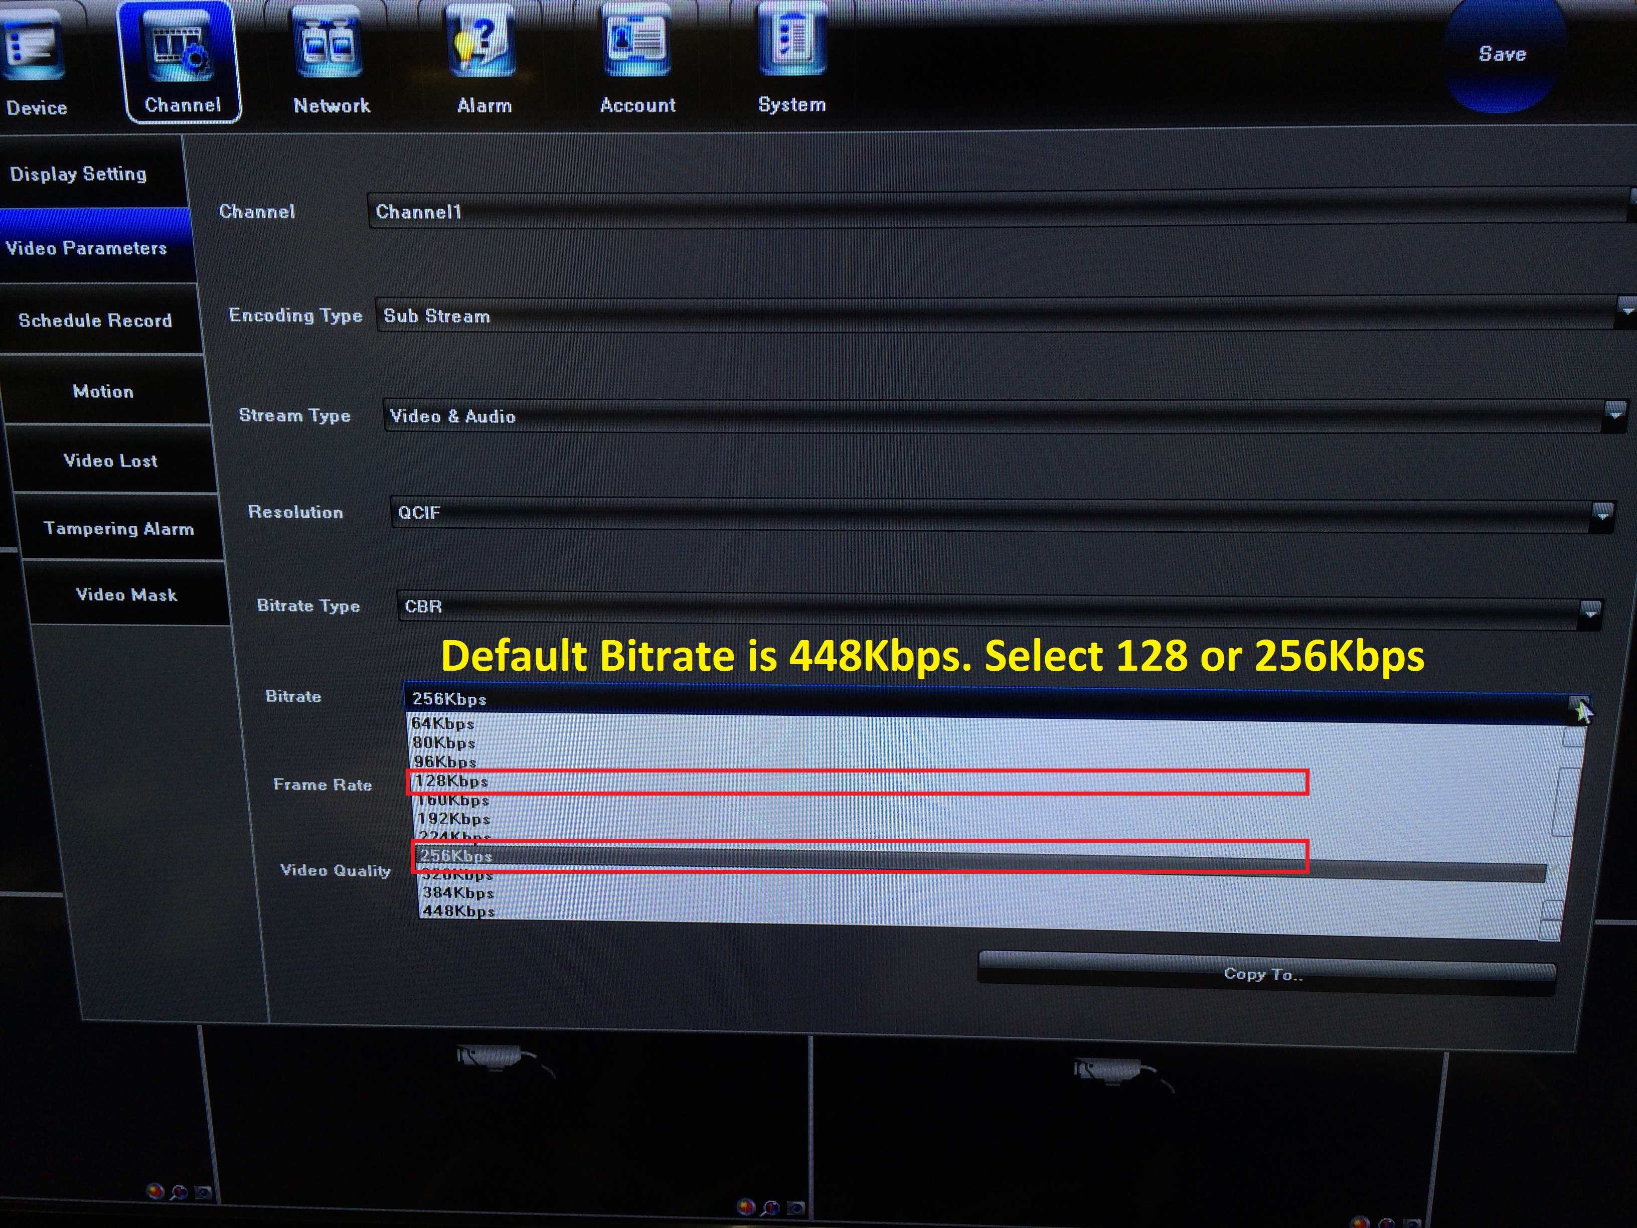Choose 384Kbps from the bitrate list

(x=458, y=893)
